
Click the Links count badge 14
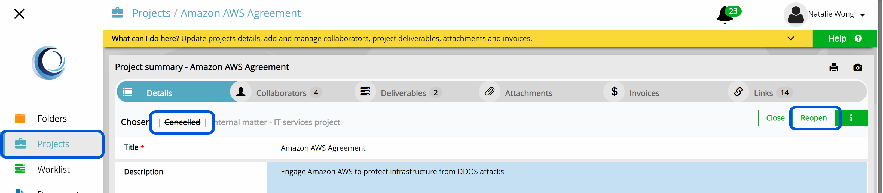(x=785, y=92)
